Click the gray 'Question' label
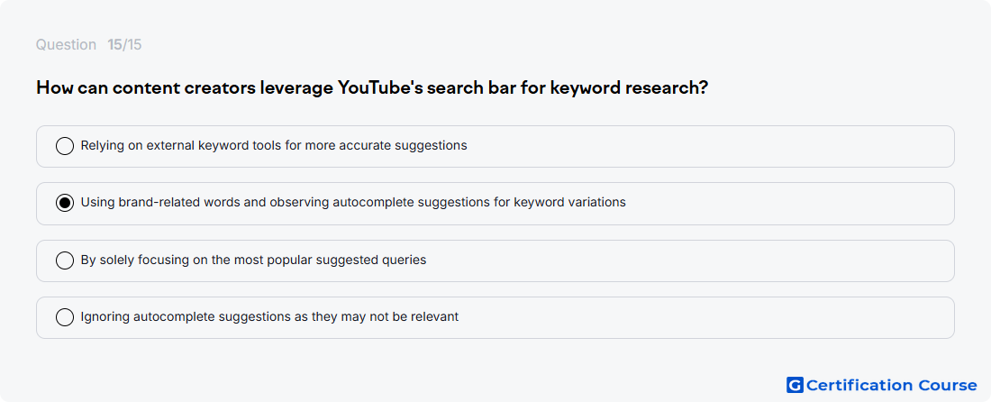991x402 pixels. pyautogui.click(x=66, y=45)
